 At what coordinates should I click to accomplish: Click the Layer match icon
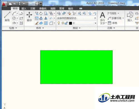coord(69,13)
